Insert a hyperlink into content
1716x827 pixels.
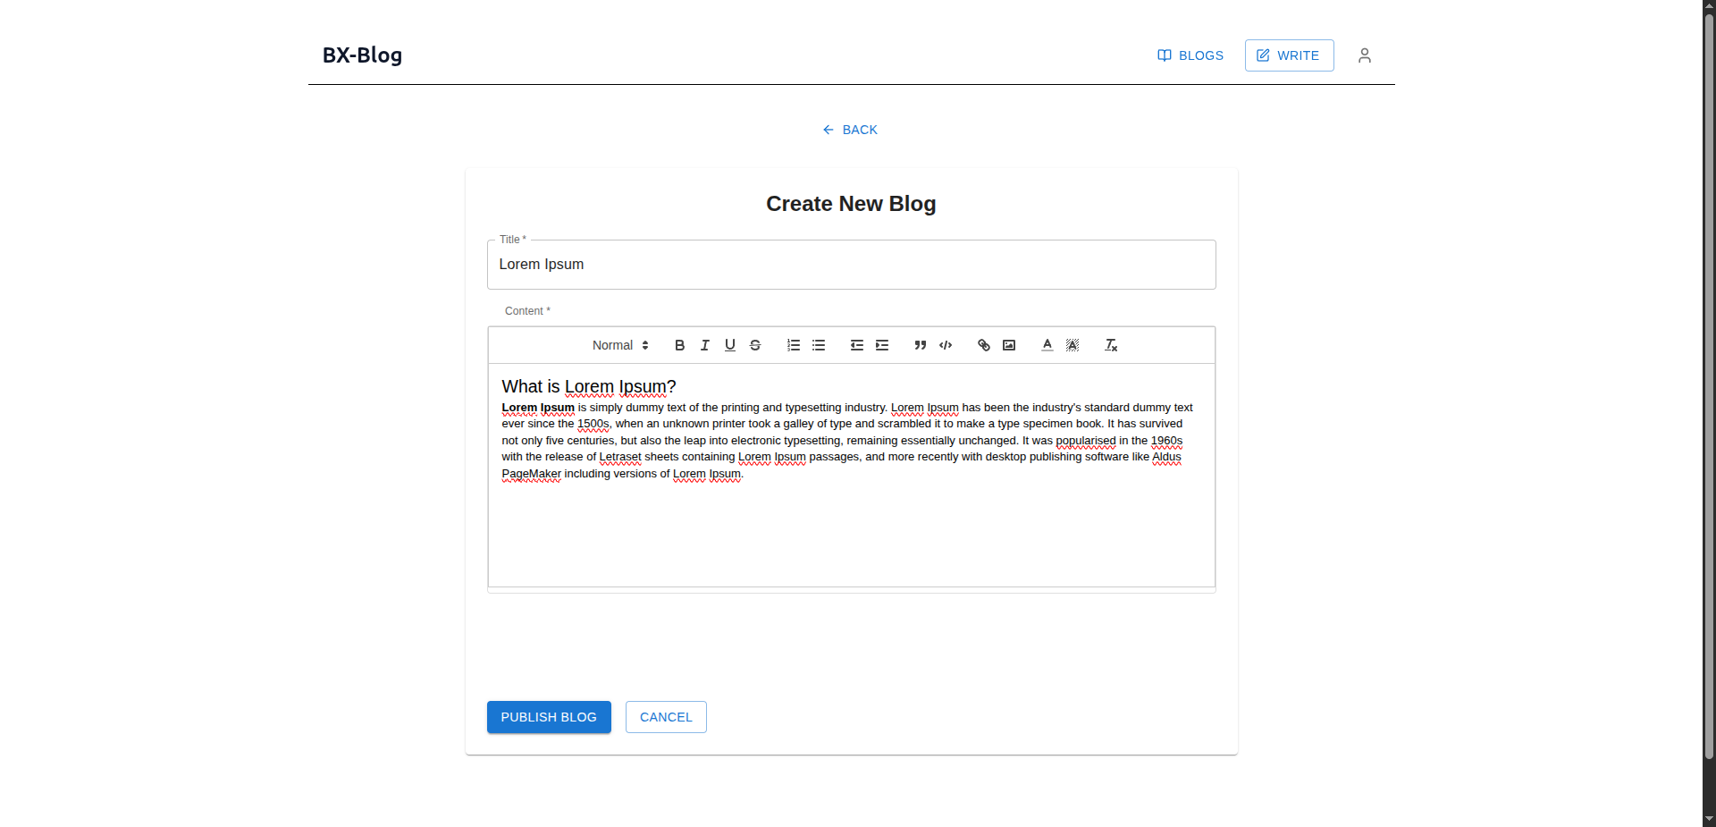click(983, 345)
